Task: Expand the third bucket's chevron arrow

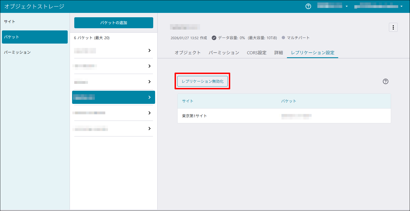Action: [x=149, y=82]
